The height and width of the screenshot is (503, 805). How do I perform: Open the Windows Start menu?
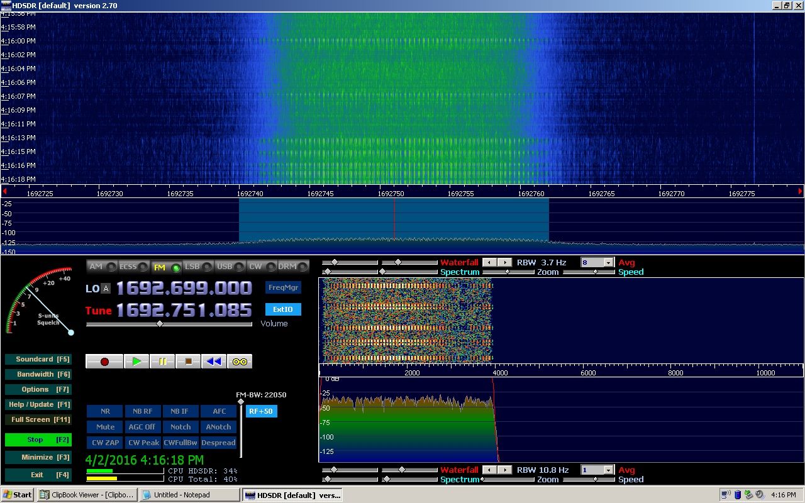point(18,495)
